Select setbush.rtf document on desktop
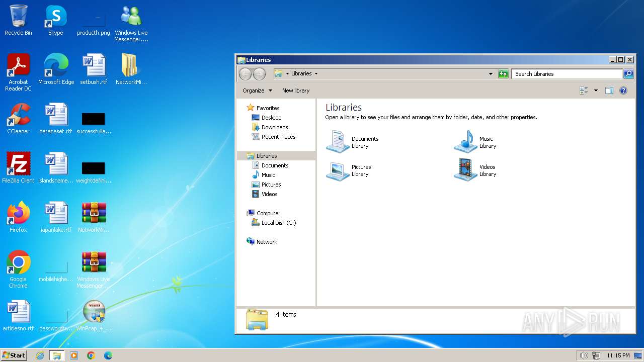Image resolution: width=644 pixels, height=362 pixels. [94, 70]
